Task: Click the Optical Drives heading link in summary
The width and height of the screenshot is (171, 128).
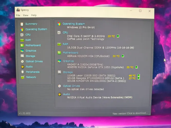Action: 72,86
